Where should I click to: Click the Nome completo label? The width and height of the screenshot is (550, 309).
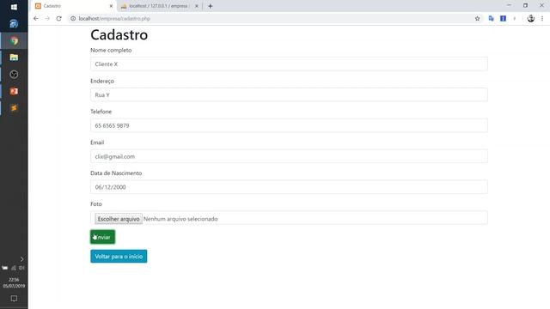[x=111, y=50]
